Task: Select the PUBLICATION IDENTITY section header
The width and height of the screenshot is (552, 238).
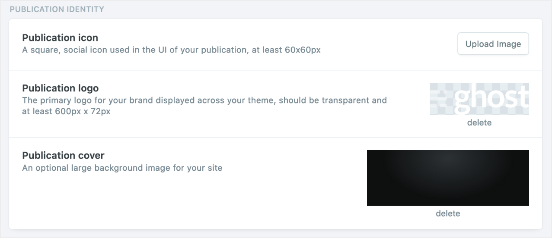Action: (x=57, y=9)
